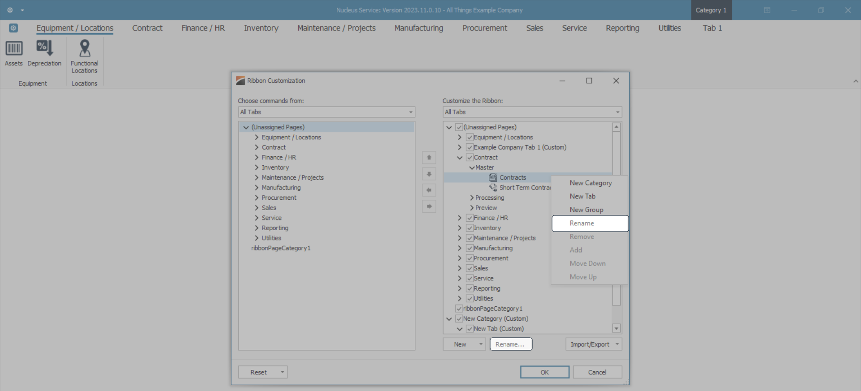Click the ribbon display options icon in the title bar

coord(767,10)
